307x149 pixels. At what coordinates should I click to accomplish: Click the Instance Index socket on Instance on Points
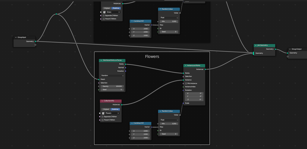183,87
